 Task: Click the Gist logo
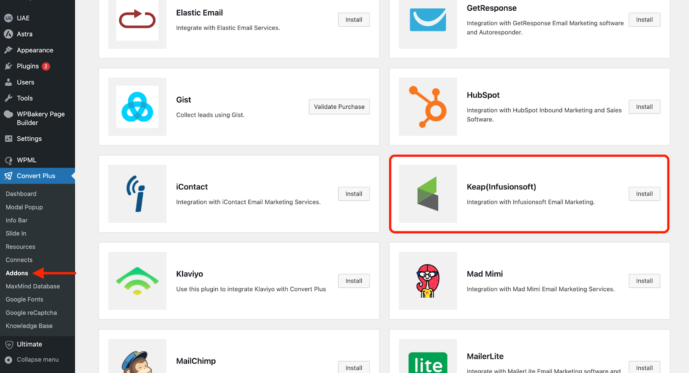click(x=137, y=107)
